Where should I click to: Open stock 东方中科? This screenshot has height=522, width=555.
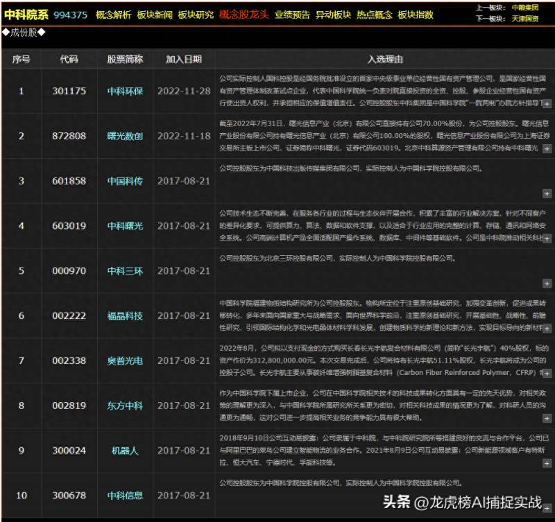tap(126, 406)
